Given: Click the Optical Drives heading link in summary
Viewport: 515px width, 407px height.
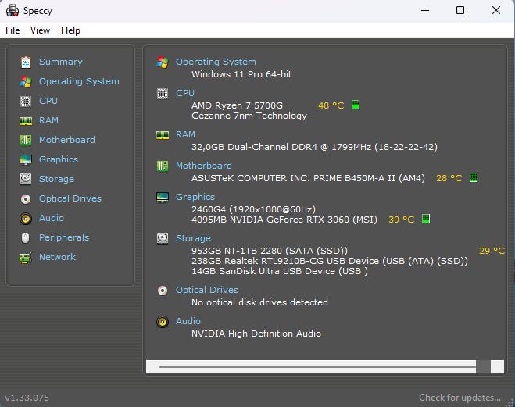Looking at the screenshot, I should [x=207, y=290].
